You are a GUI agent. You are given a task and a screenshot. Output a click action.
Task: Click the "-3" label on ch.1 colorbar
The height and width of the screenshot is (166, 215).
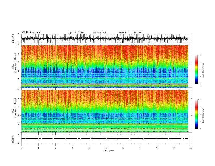[200, 55]
